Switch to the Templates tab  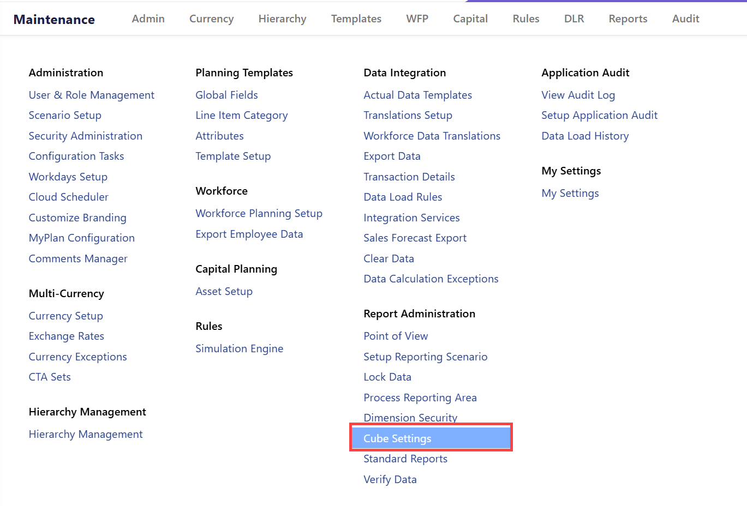(x=356, y=19)
